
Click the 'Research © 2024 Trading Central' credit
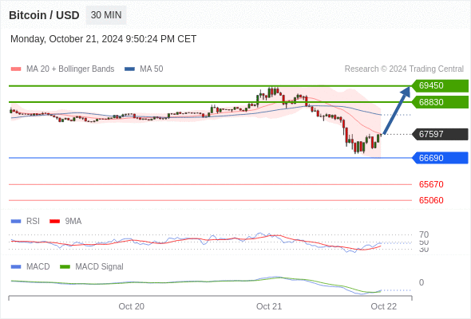pos(404,69)
